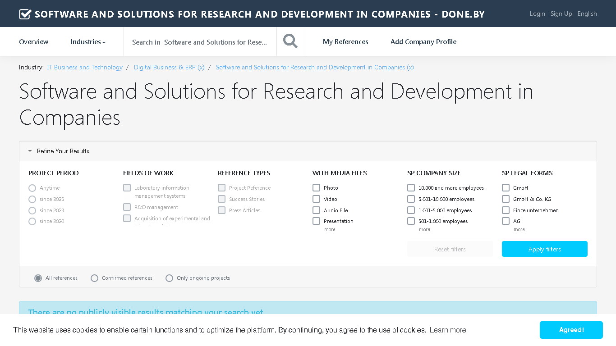616x346 pixels.
Task: Open IT Business and Technology breadcrumb
Action: 85,68
